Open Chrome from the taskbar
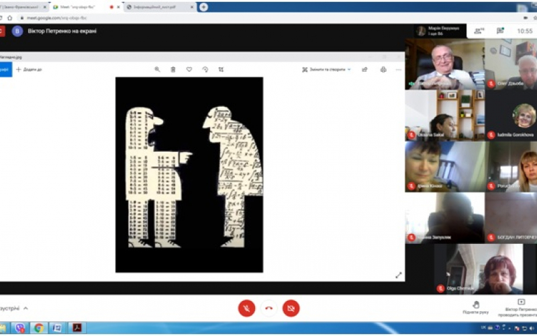The image size is (537, 336). pos(38,328)
